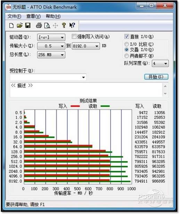Activate the context help arrow-question icon
Image resolution: width=180 pixels, height=214 pixels.
point(72,25)
